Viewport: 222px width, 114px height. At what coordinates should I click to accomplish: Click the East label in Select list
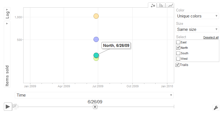click(184, 42)
